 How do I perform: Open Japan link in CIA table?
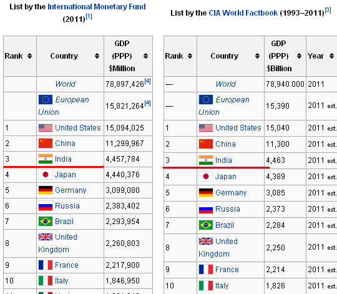(x=226, y=177)
